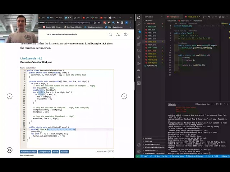This screenshot has width=230, height=172.
Task: Open Test11.java in the Explorer
Action: click(x=153, y=63)
